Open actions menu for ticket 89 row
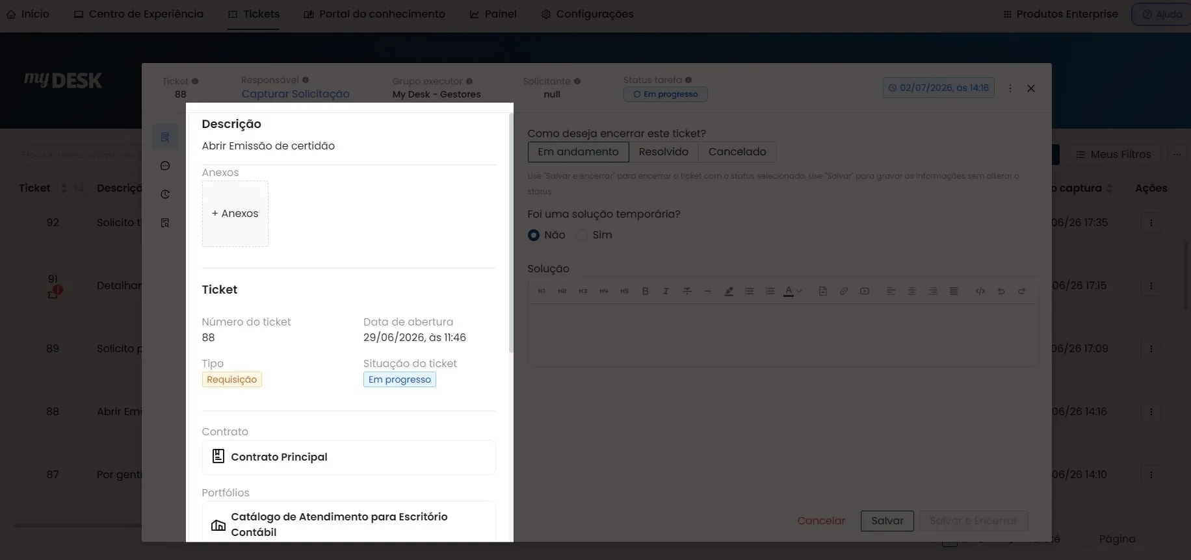This screenshot has height=560, width=1191. (x=1151, y=349)
